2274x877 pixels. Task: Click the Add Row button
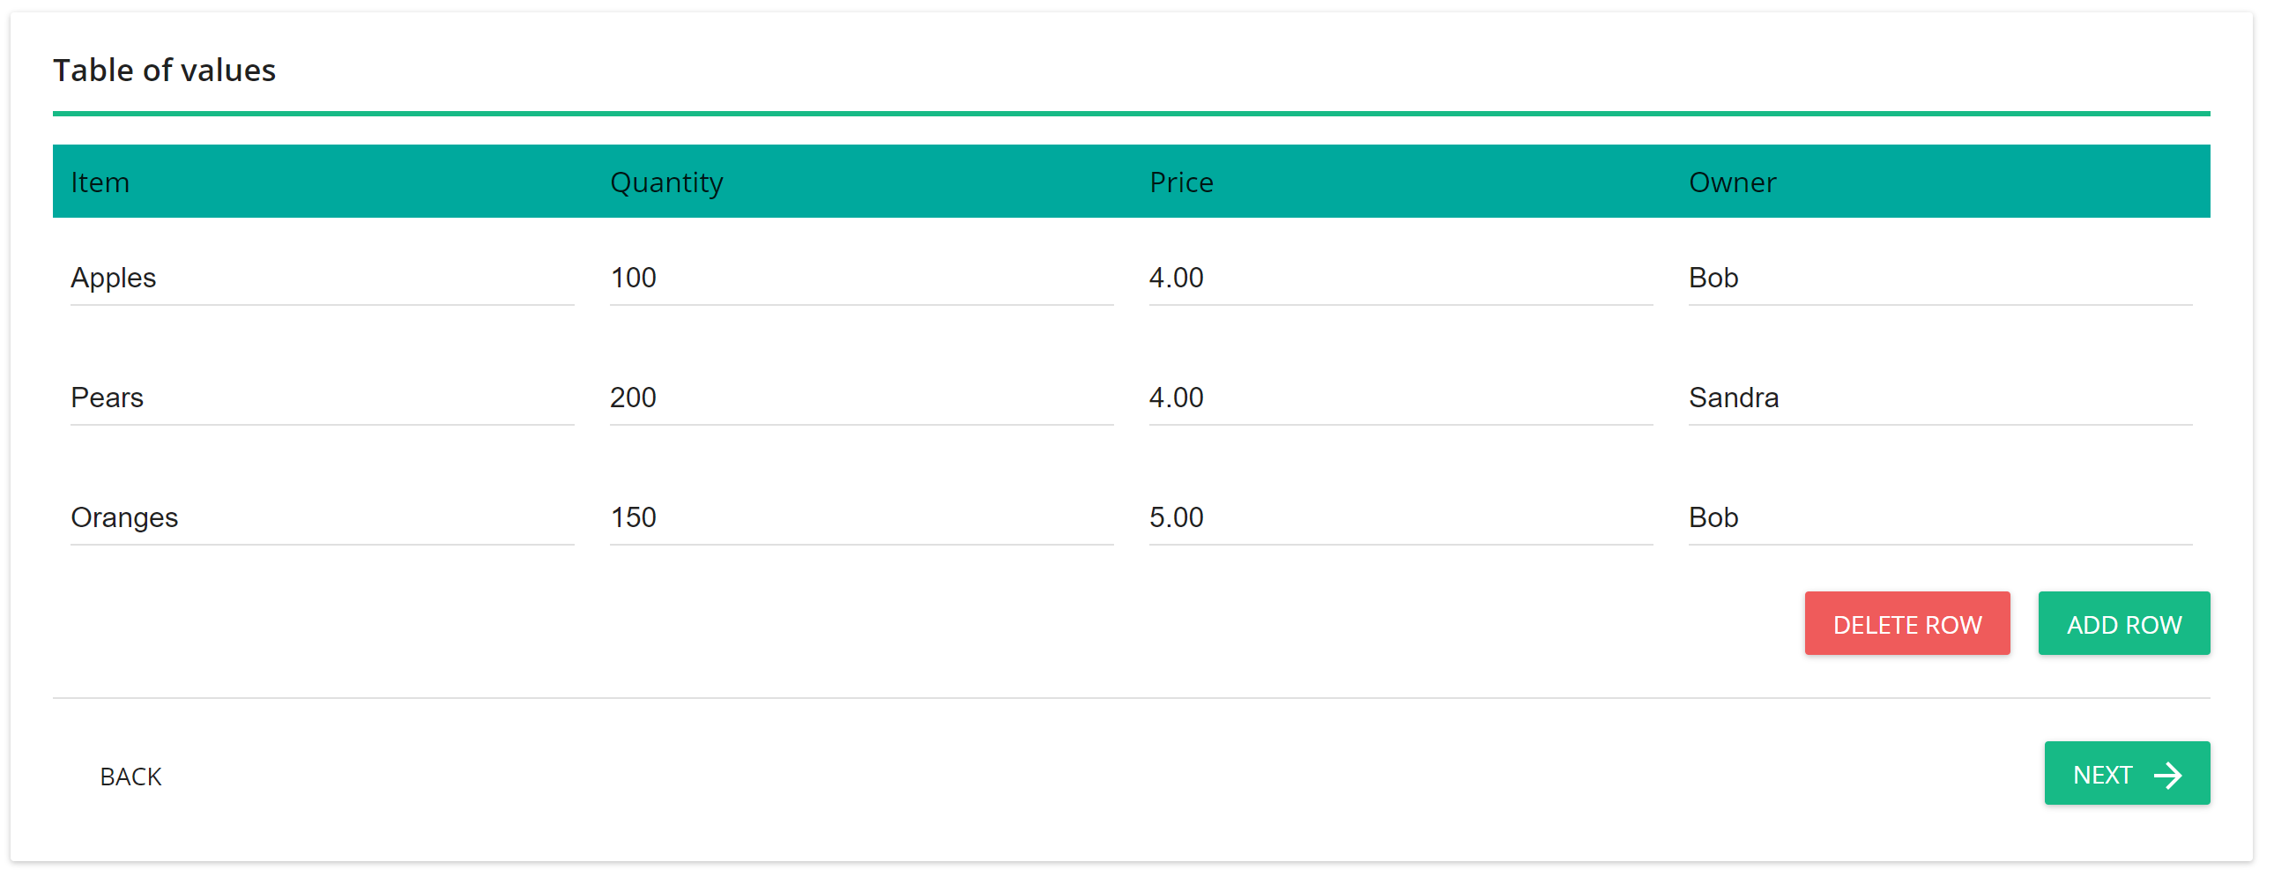2123,623
